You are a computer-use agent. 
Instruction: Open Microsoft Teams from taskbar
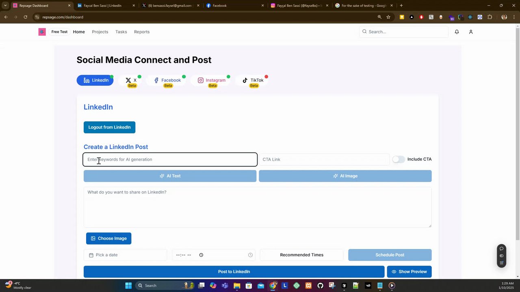[x=225, y=286]
